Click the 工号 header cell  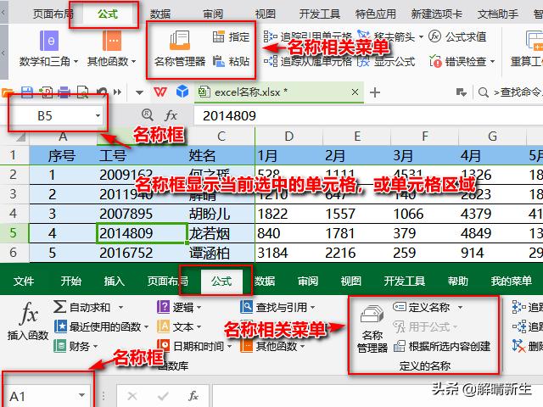coord(142,156)
